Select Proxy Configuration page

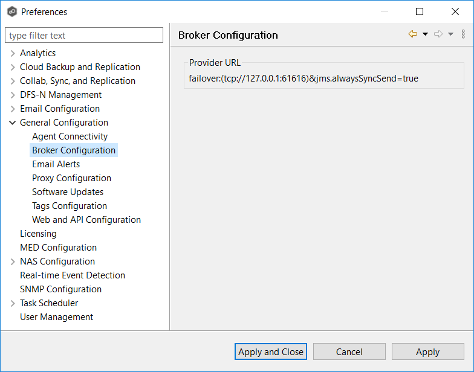point(71,178)
